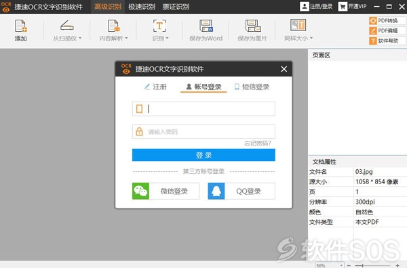Click the zoom out minus icon
This screenshot has height=268, width=407.
349,265
